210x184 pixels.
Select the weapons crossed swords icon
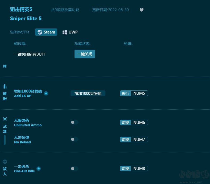5,119
